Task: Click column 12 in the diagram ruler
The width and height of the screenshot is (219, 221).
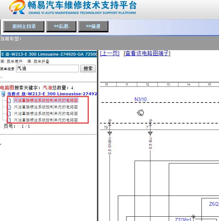Action: coord(147,84)
